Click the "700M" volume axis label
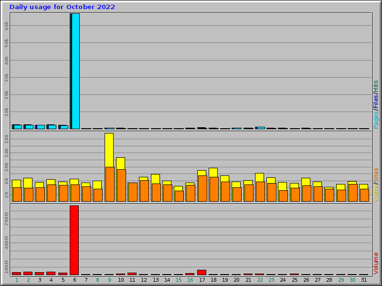 (6, 219)
